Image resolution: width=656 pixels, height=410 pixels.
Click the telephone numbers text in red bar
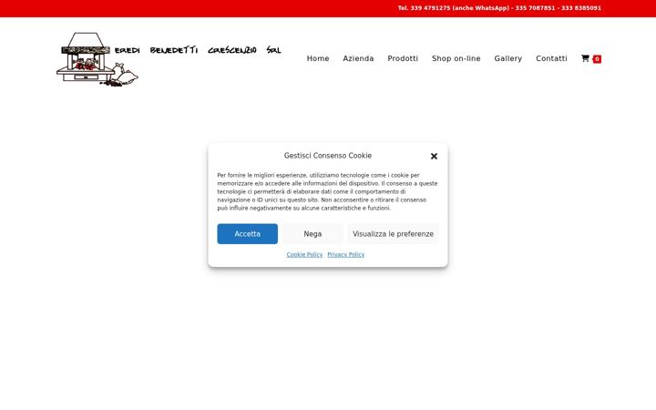(x=499, y=8)
